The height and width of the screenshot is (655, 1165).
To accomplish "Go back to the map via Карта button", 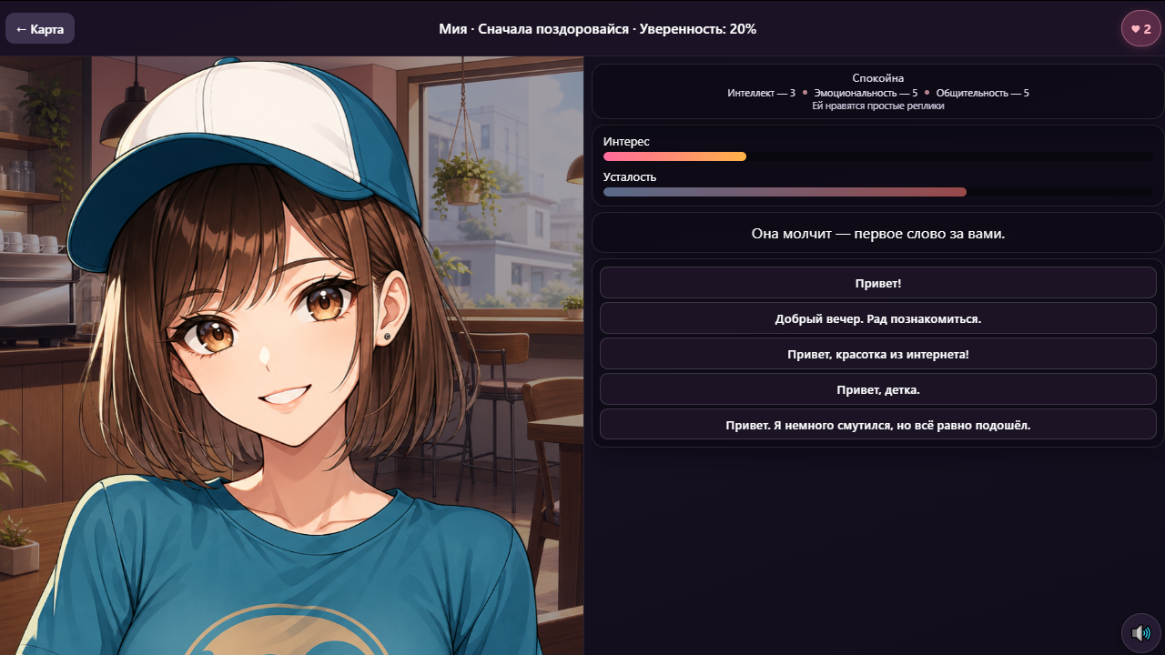I will [x=40, y=29].
